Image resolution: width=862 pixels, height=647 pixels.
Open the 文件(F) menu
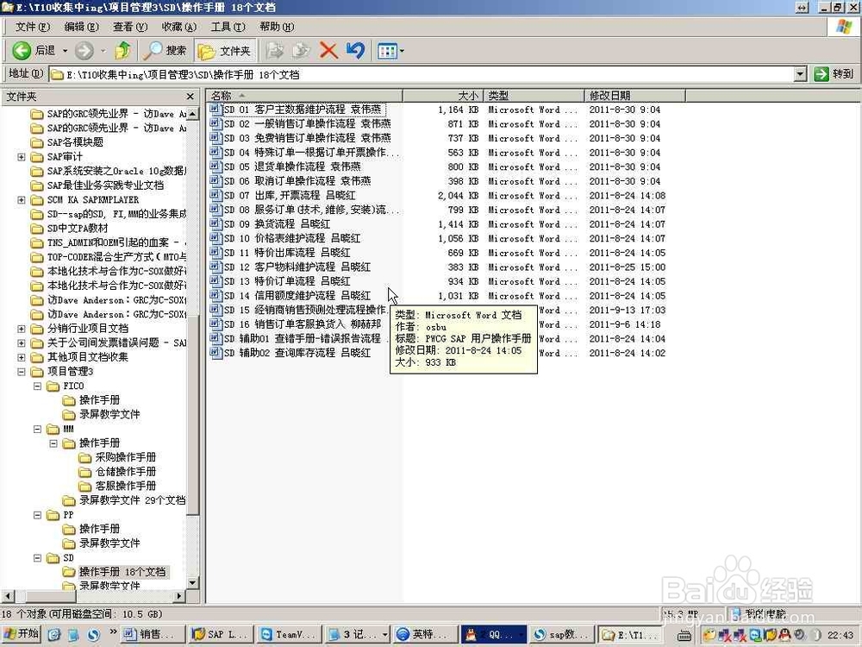[33, 27]
